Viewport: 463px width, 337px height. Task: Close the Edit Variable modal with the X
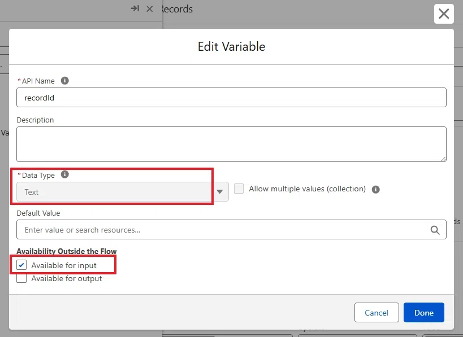(444, 14)
